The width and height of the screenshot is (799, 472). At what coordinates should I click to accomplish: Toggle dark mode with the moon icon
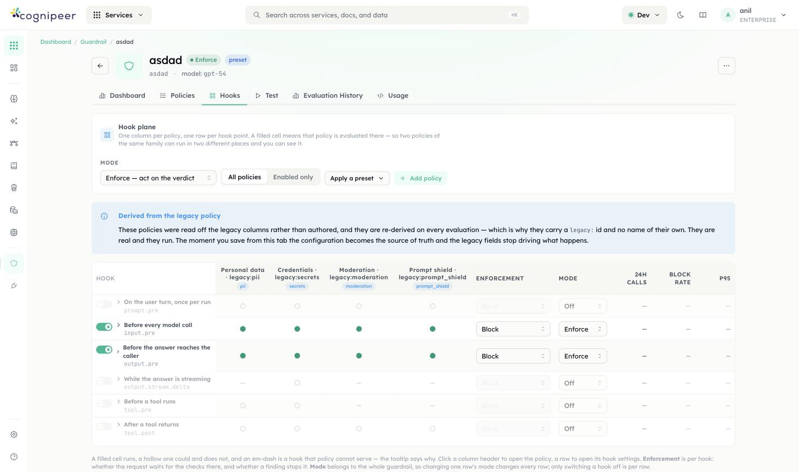click(x=681, y=15)
